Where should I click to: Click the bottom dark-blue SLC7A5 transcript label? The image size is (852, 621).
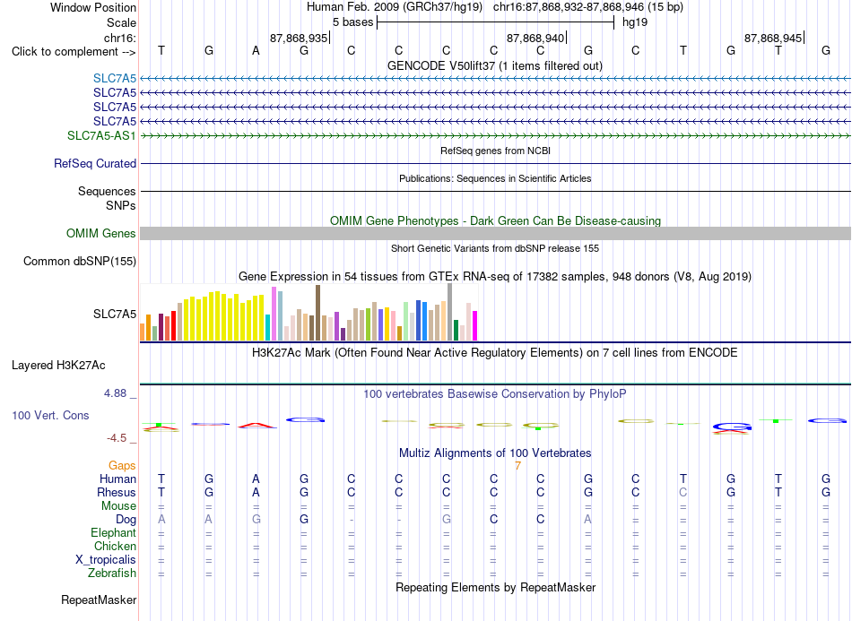115,121
